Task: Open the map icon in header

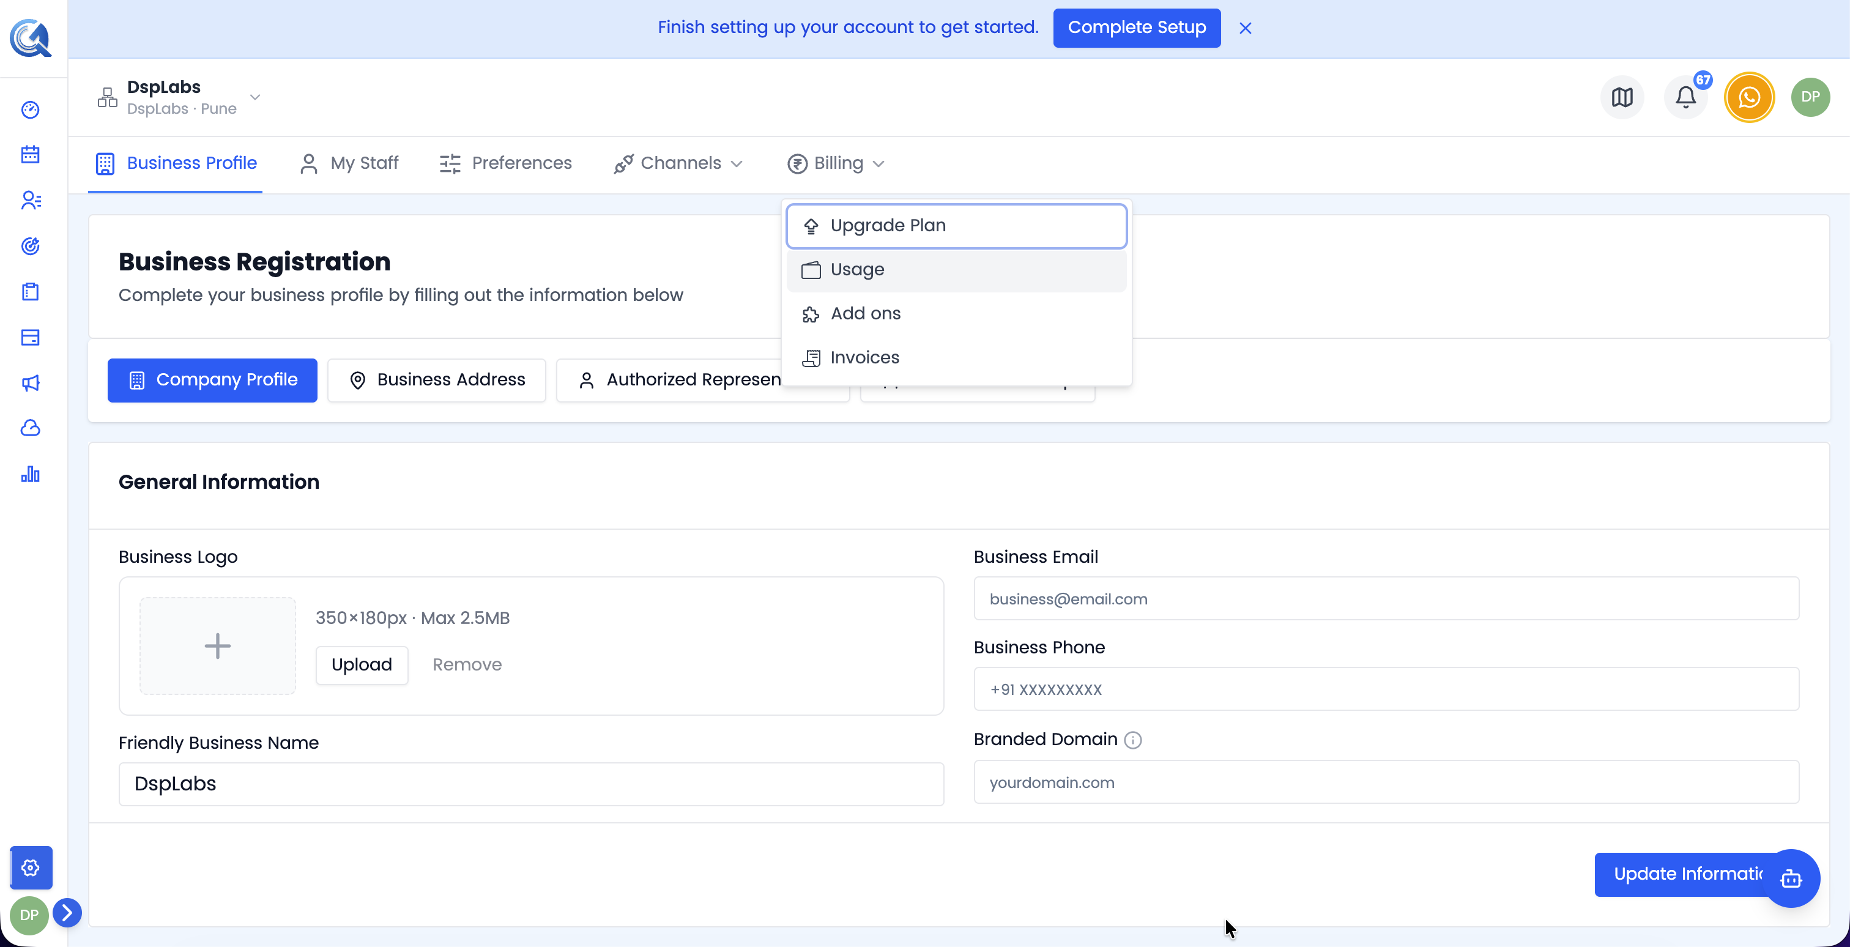Action: pyautogui.click(x=1622, y=97)
